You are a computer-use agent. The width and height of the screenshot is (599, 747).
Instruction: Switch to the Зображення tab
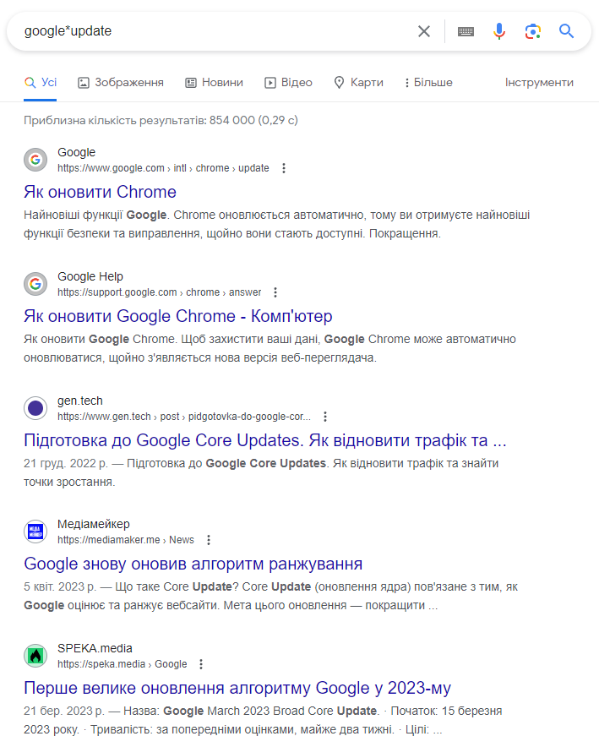121,83
